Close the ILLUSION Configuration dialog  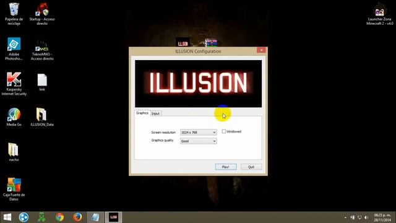[261, 50]
